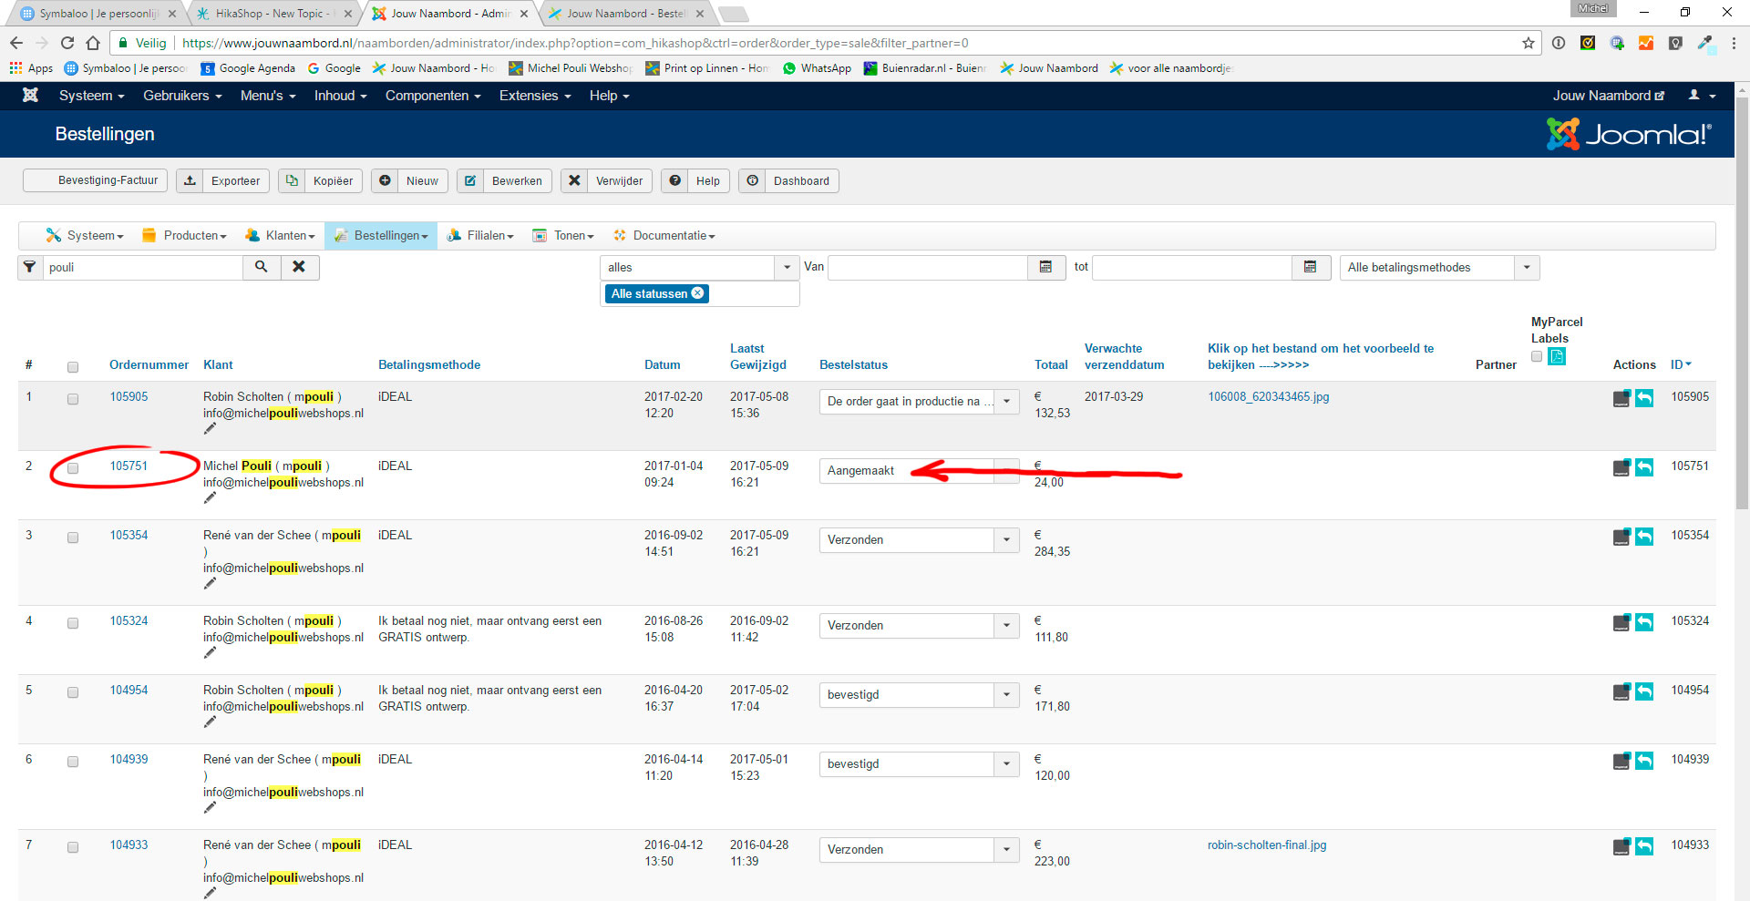Open the 'alles' filter dropdown
Viewport: 1750px width, 901px height.
point(700,267)
